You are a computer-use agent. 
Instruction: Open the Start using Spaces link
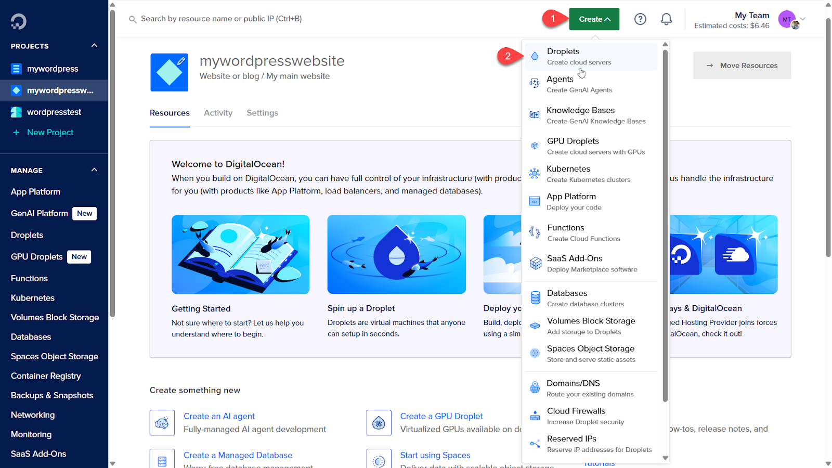pos(435,455)
